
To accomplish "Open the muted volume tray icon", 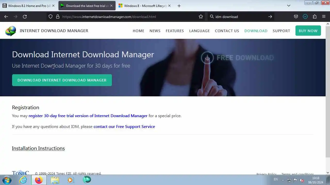I will (x=302, y=180).
